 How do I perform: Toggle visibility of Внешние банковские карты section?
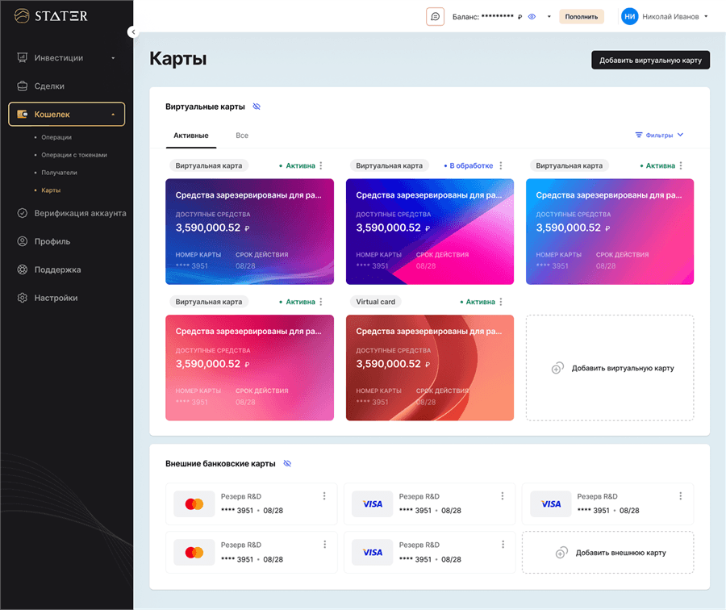(287, 464)
